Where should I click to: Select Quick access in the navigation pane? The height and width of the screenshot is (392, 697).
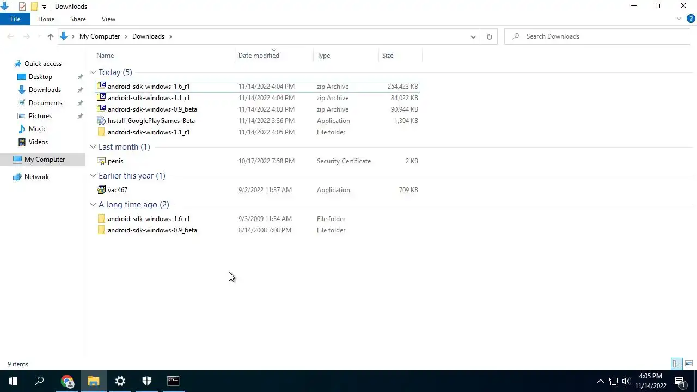coord(42,64)
